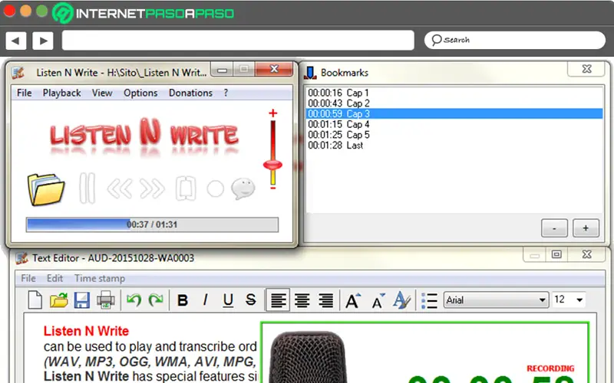Open the font size 12 dropdown

pos(569,300)
